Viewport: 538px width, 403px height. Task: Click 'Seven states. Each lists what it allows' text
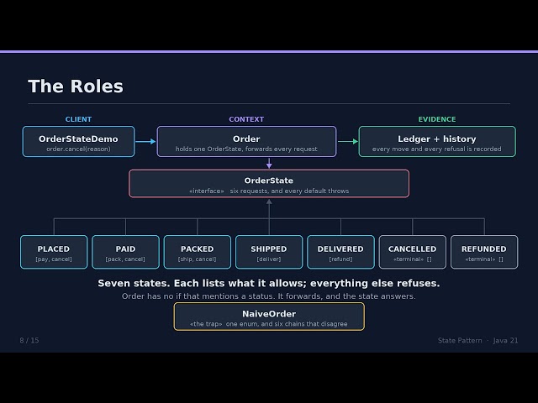click(203, 284)
